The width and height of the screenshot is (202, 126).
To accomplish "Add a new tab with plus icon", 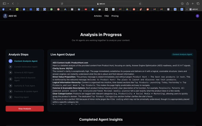I will click(192, 4).
